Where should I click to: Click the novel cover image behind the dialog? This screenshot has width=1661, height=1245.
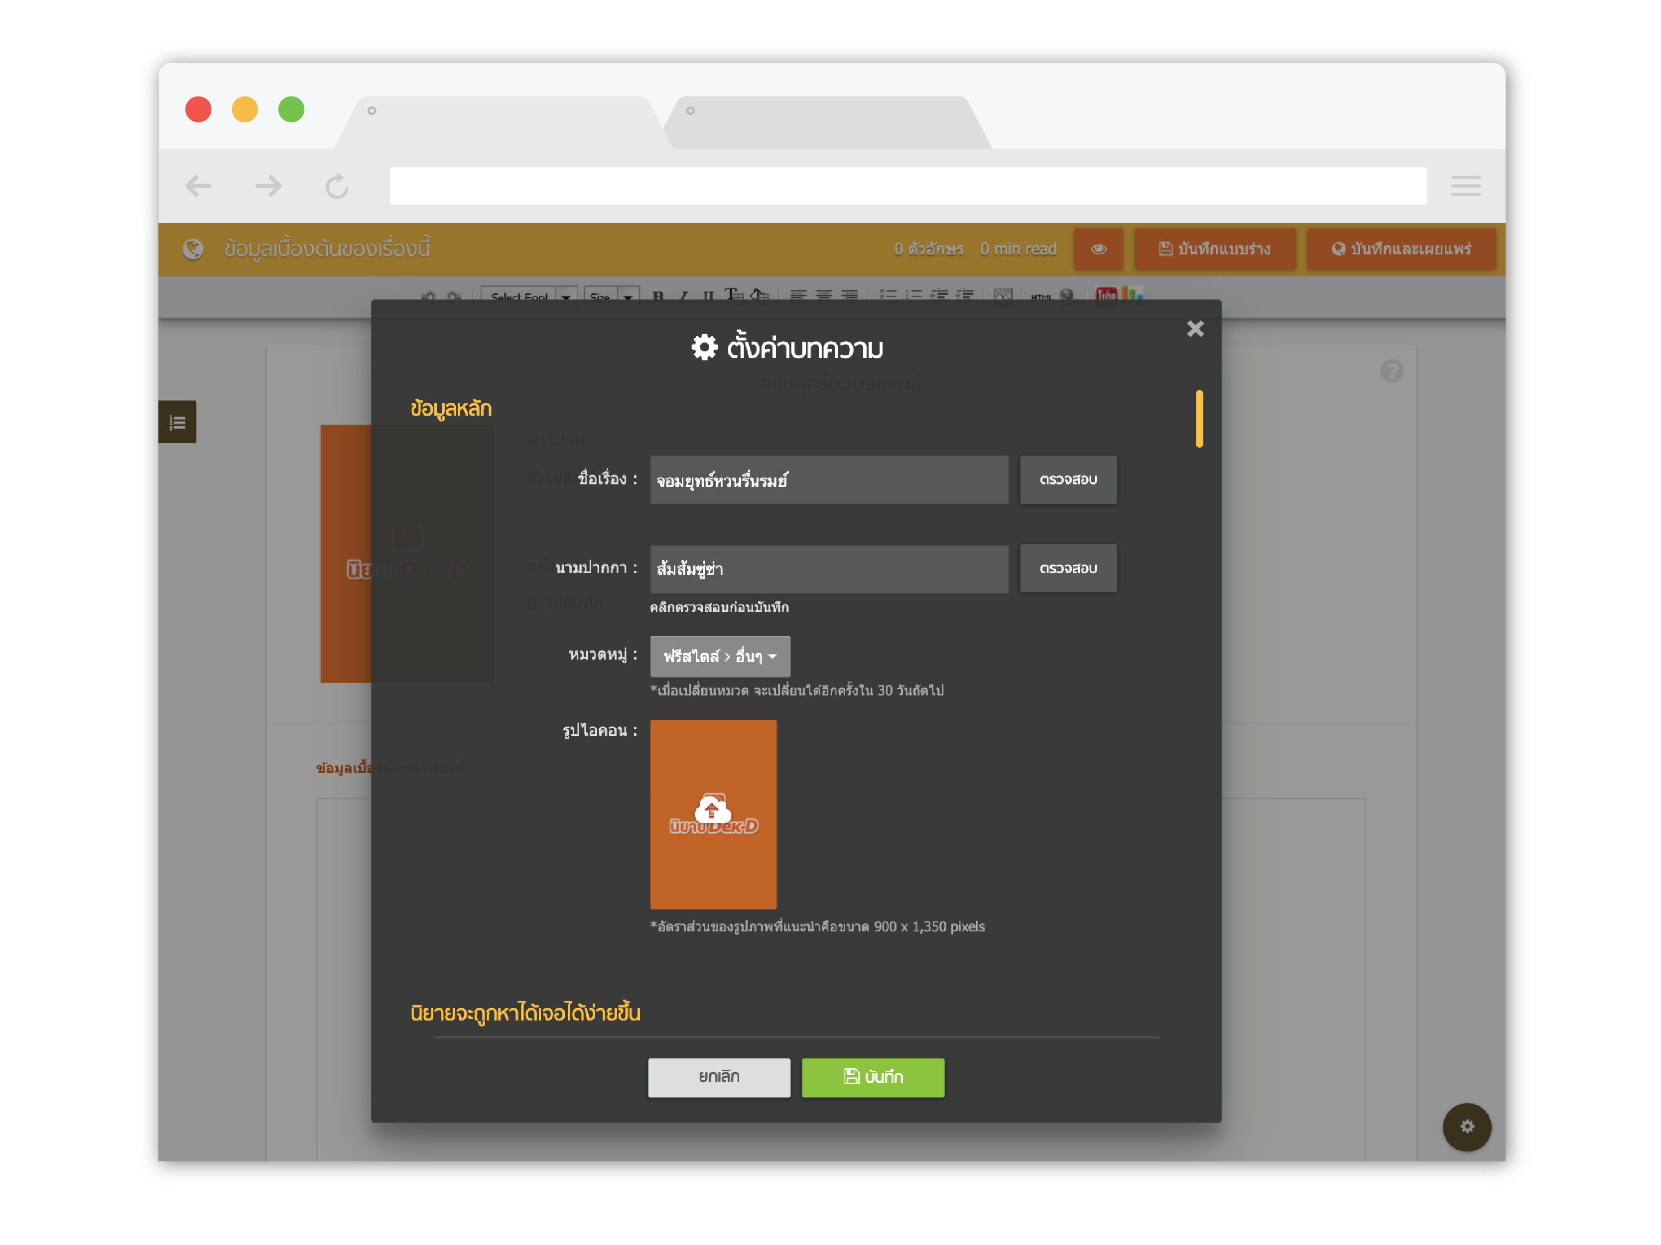[346, 554]
